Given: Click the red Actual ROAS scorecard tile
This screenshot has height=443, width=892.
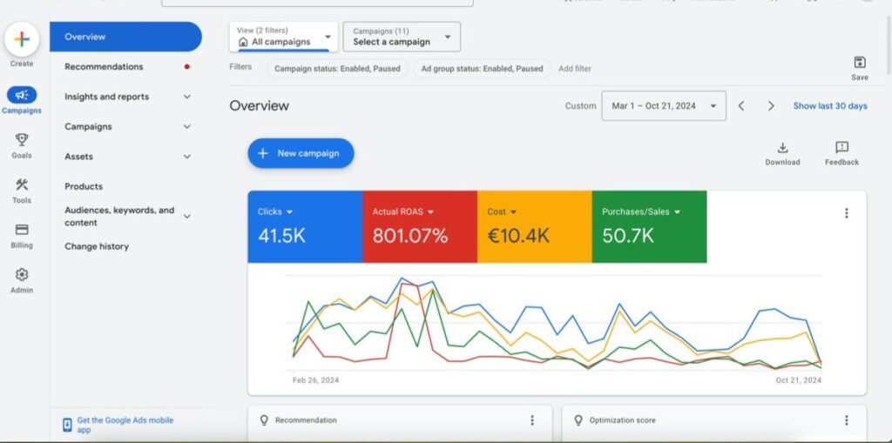Looking at the screenshot, I should (x=420, y=227).
